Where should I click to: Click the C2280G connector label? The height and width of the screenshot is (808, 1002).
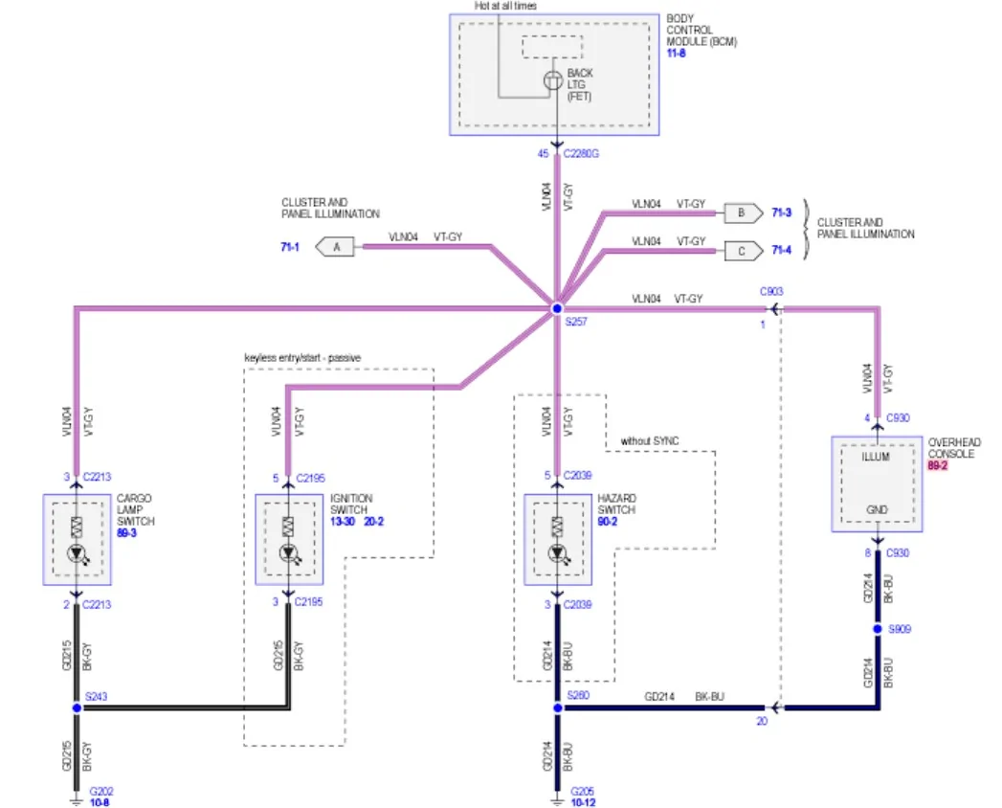(581, 153)
